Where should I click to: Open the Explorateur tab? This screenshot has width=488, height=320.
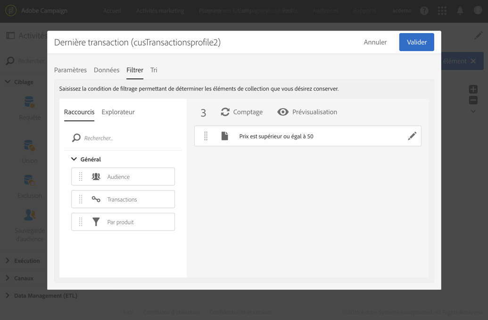pyautogui.click(x=118, y=112)
